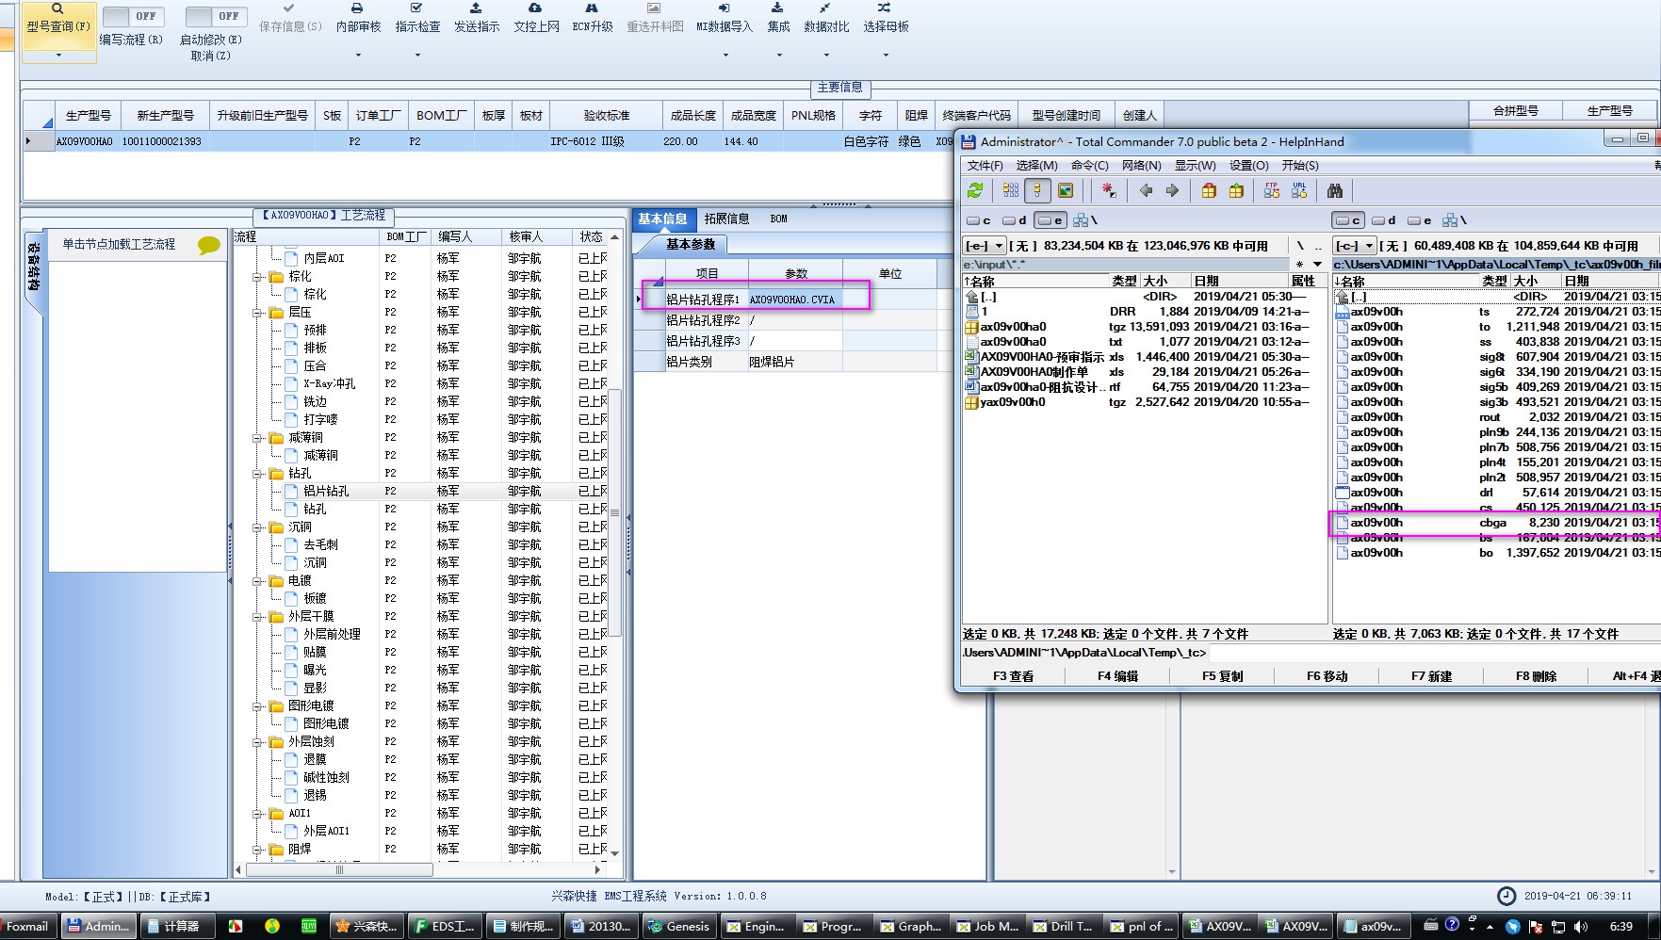
Task: Switch to the BOM tab
Action: pyautogui.click(x=778, y=219)
